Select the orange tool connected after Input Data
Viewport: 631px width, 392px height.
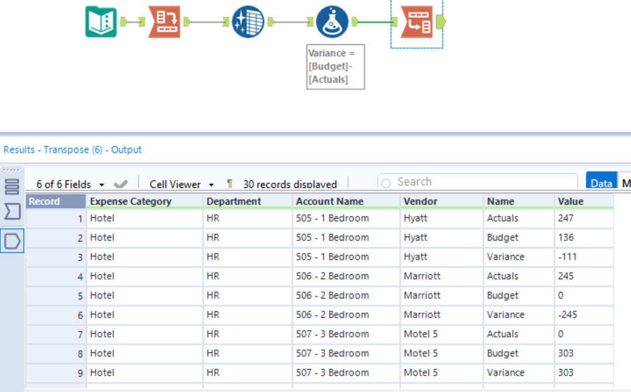click(162, 20)
